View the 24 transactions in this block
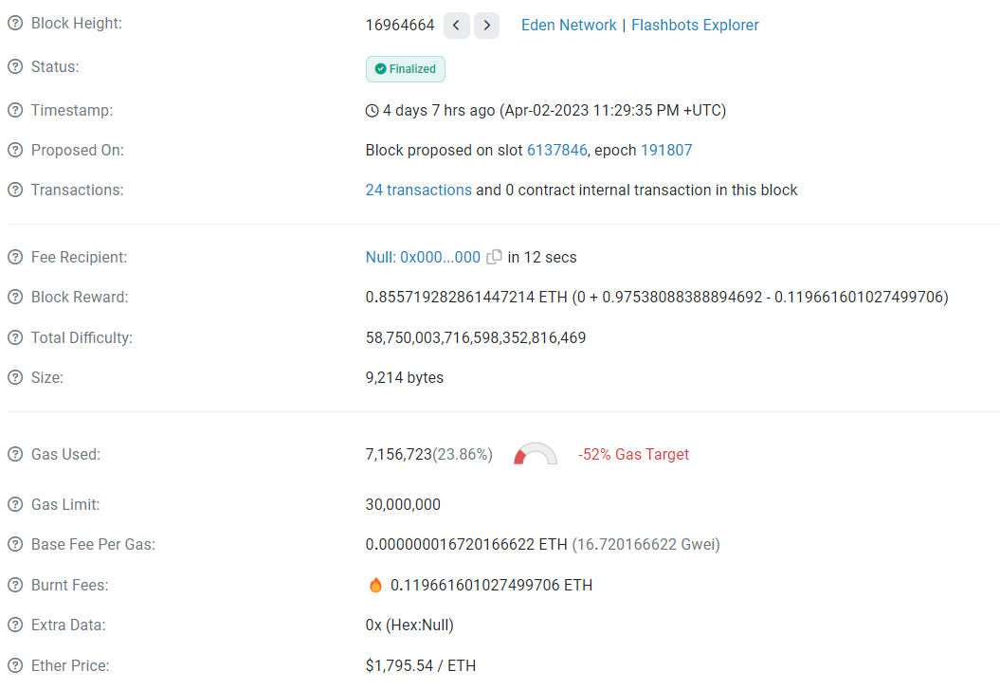 click(418, 190)
